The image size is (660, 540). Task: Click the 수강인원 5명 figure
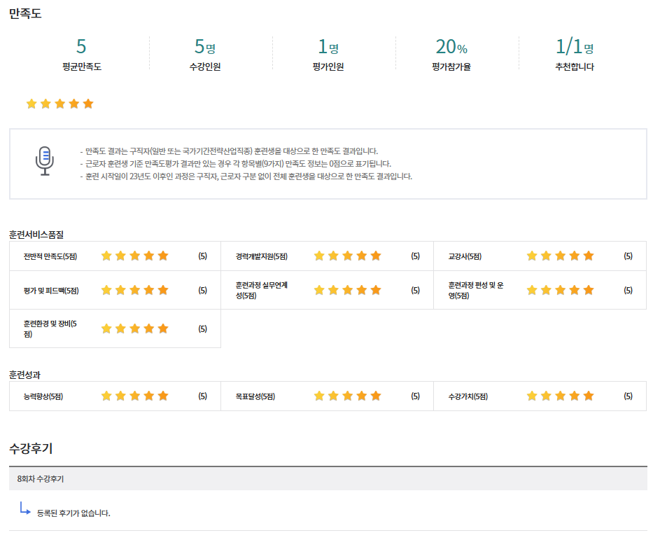[x=205, y=55]
